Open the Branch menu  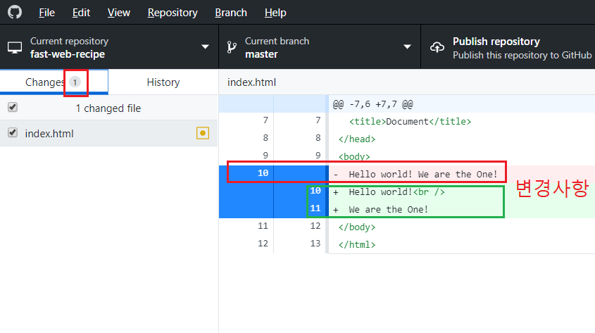coord(231,13)
